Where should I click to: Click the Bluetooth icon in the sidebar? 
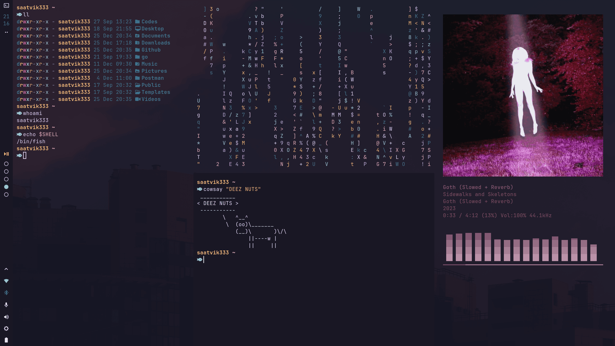(6, 292)
